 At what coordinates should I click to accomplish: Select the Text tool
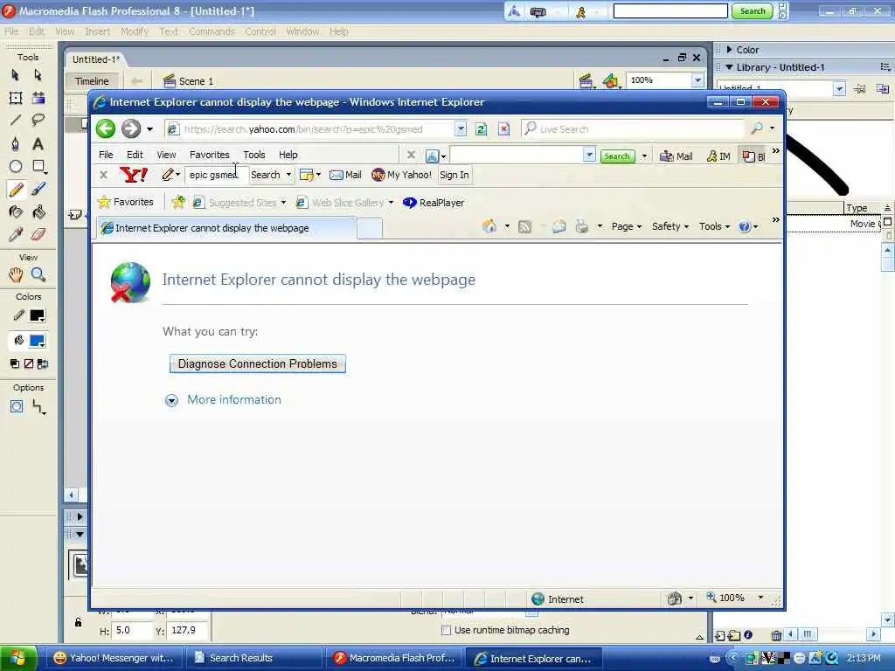[x=38, y=144]
